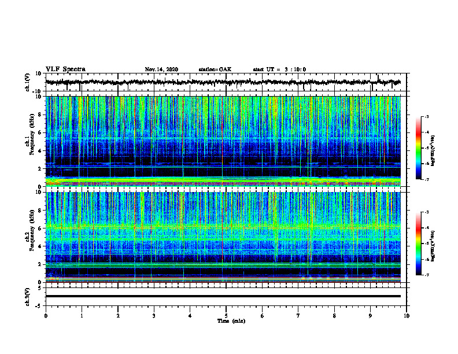Click the "6" kHz tick on ch.1 spectrogram
Screen dimensions: 458x354
click(x=40, y=132)
